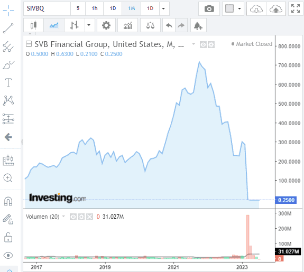Select the XABCD pattern tool
Viewport: 304px width, 272px height.
(x=8, y=100)
